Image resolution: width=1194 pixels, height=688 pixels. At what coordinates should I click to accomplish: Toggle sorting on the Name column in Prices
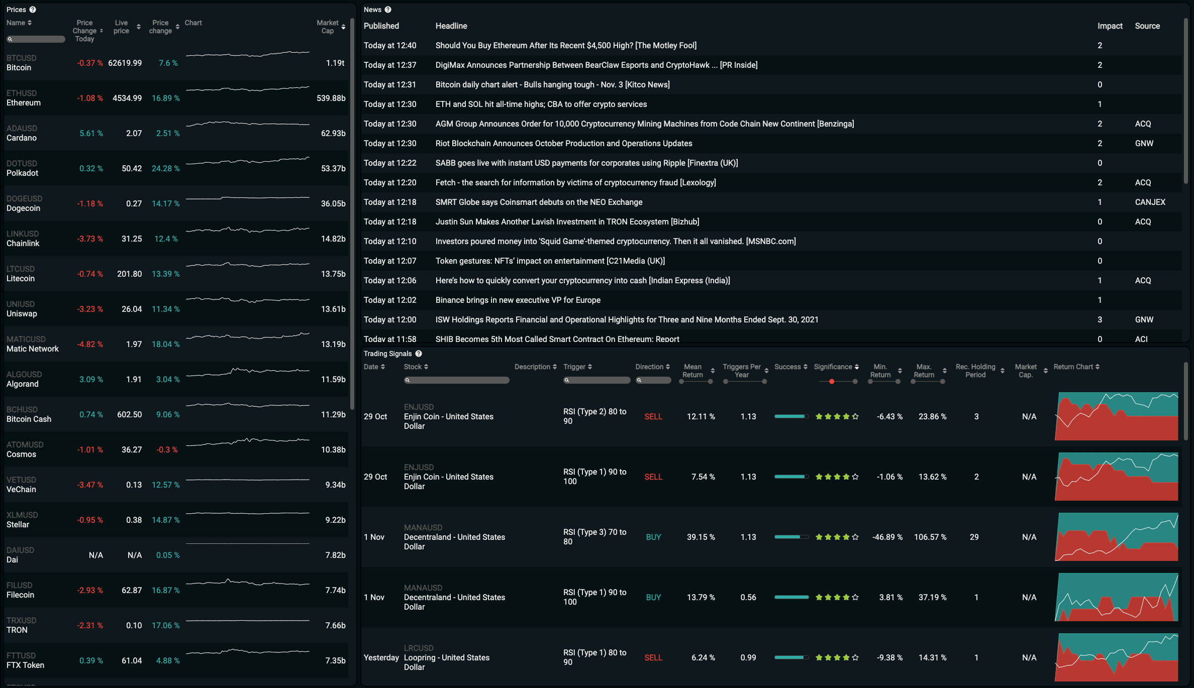(29, 23)
